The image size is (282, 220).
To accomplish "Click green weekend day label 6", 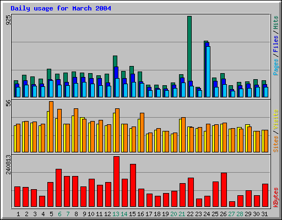I will pyautogui.click(x=59, y=214).
